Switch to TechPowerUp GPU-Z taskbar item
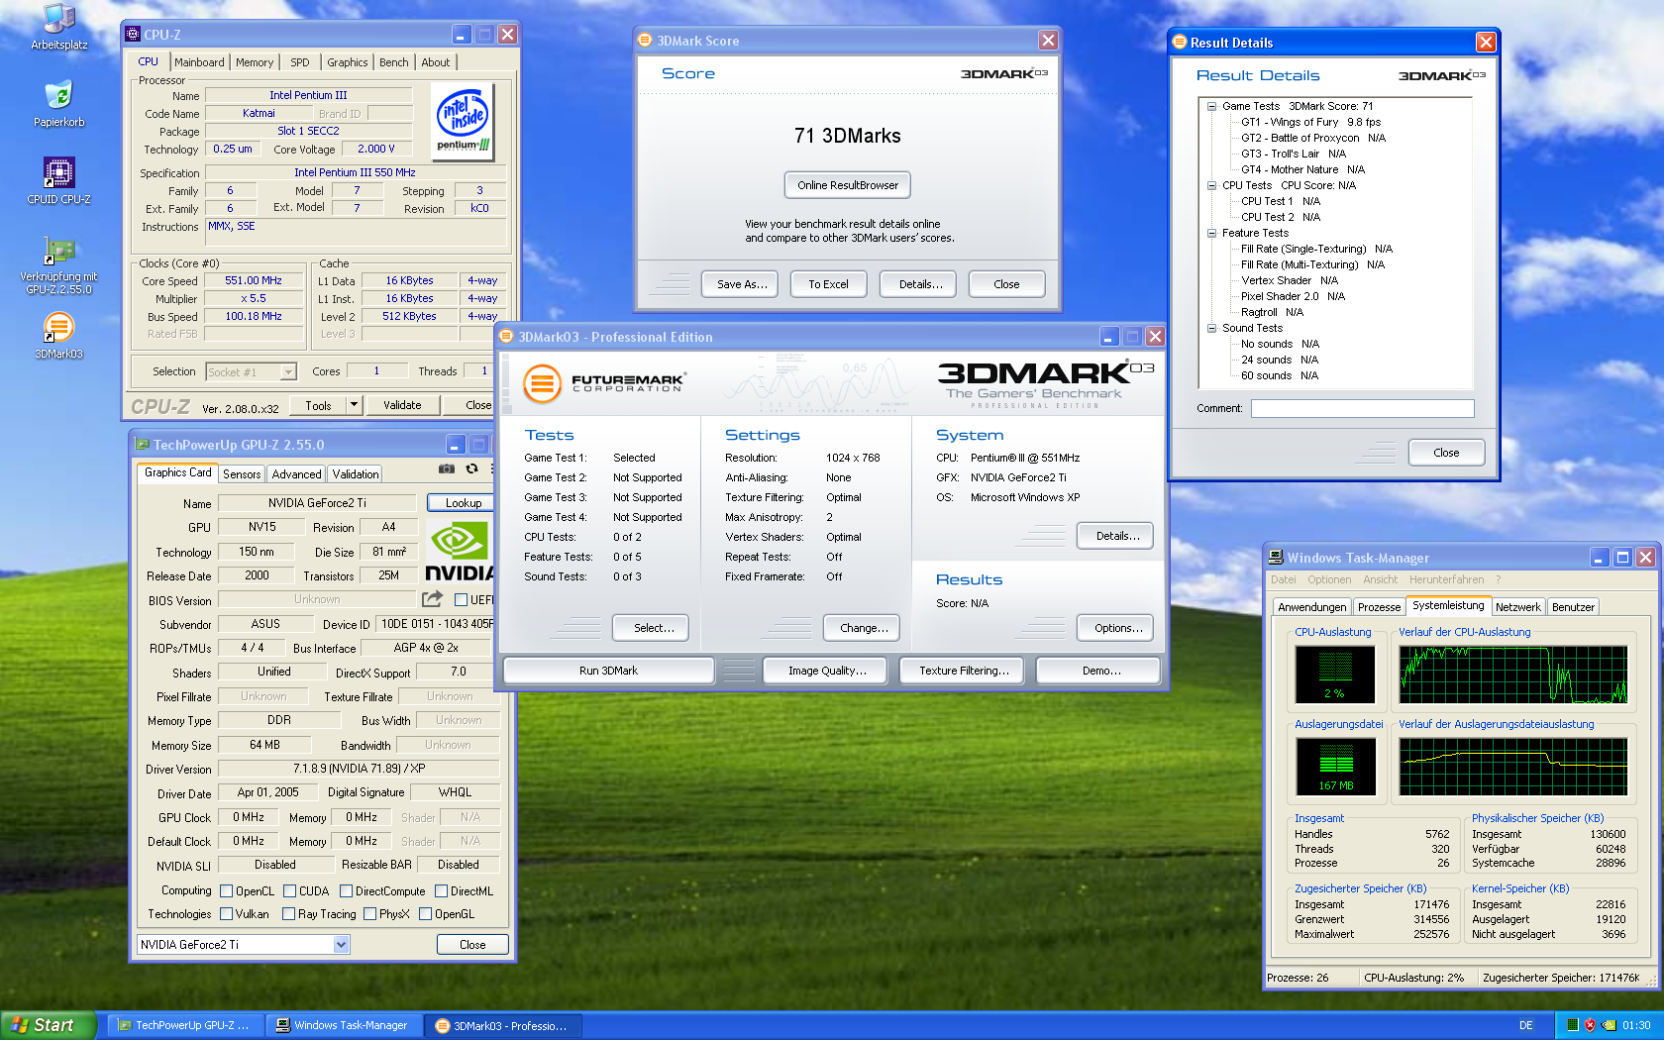Image resolution: width=1664 pixels, height=1040 pixels. (x=184, y=1025)
